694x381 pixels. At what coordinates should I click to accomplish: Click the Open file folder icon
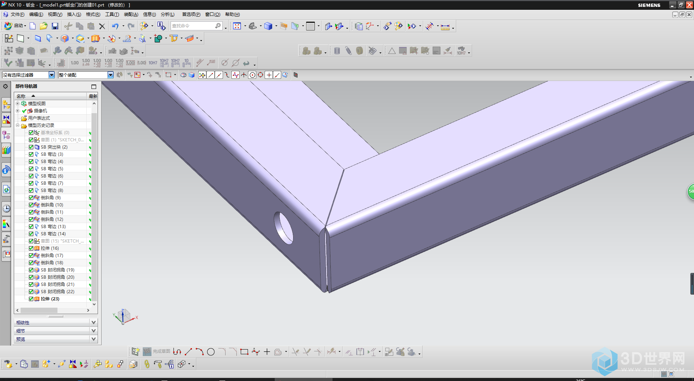click(44, 26)
